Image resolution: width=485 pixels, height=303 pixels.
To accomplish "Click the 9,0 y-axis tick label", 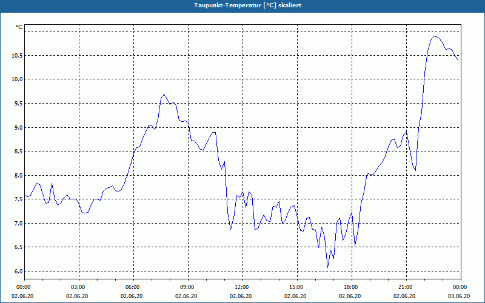I will pyautogui.click(x=19, y=127).
